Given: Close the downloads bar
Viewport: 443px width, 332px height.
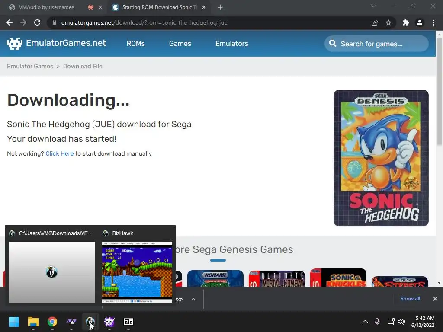Looking at the screenshot, I should pyautogui.click(x=435, y=299).
